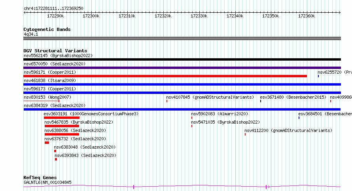Click the nsv6393843 (Sedlazeck2020) label
Viewport: 352px width, 191px height.
85,155
